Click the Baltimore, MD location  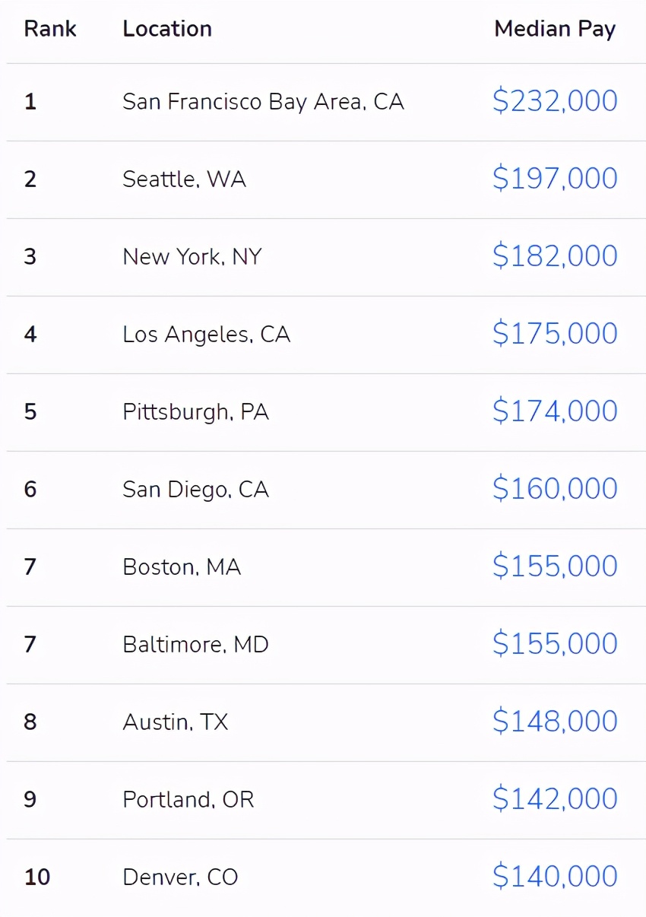196,645
